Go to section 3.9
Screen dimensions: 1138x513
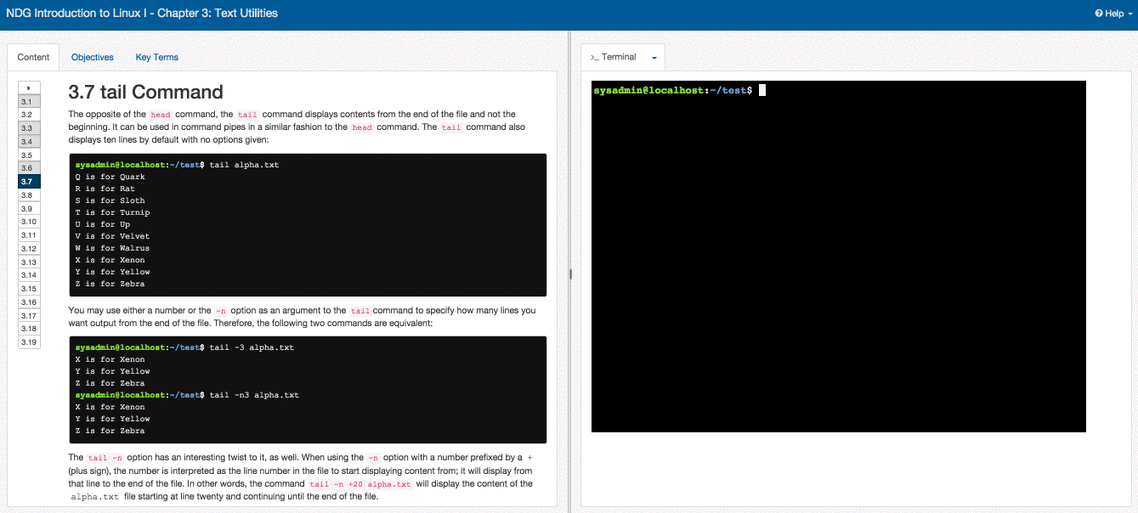tap(29, 208)
